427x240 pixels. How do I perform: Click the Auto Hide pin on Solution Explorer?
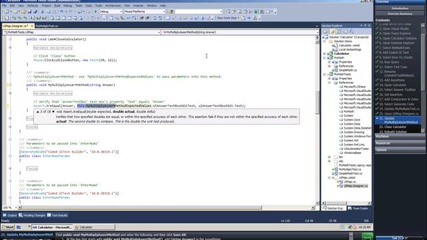[x=365, y=25]
